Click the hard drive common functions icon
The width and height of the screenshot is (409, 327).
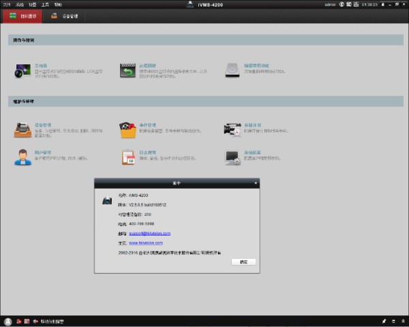(x=232, y=70)
